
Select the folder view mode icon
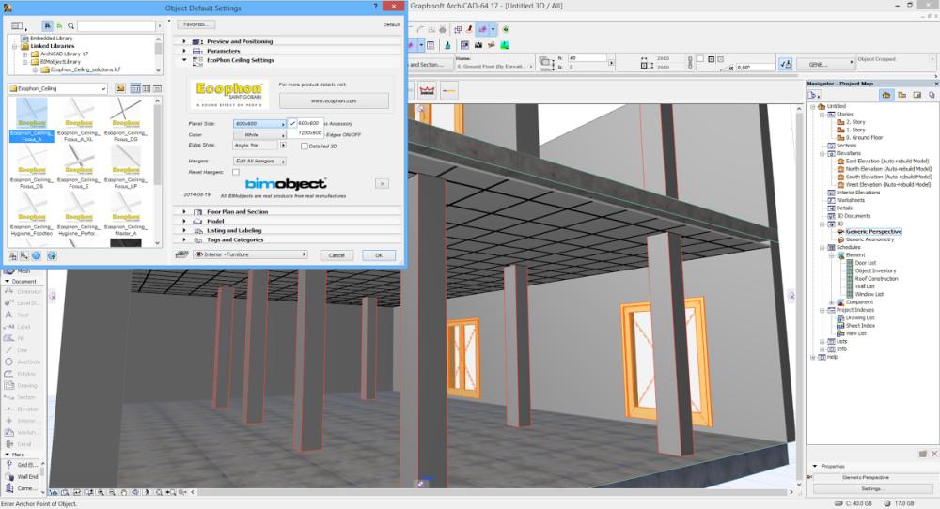(x=47, y=25)
